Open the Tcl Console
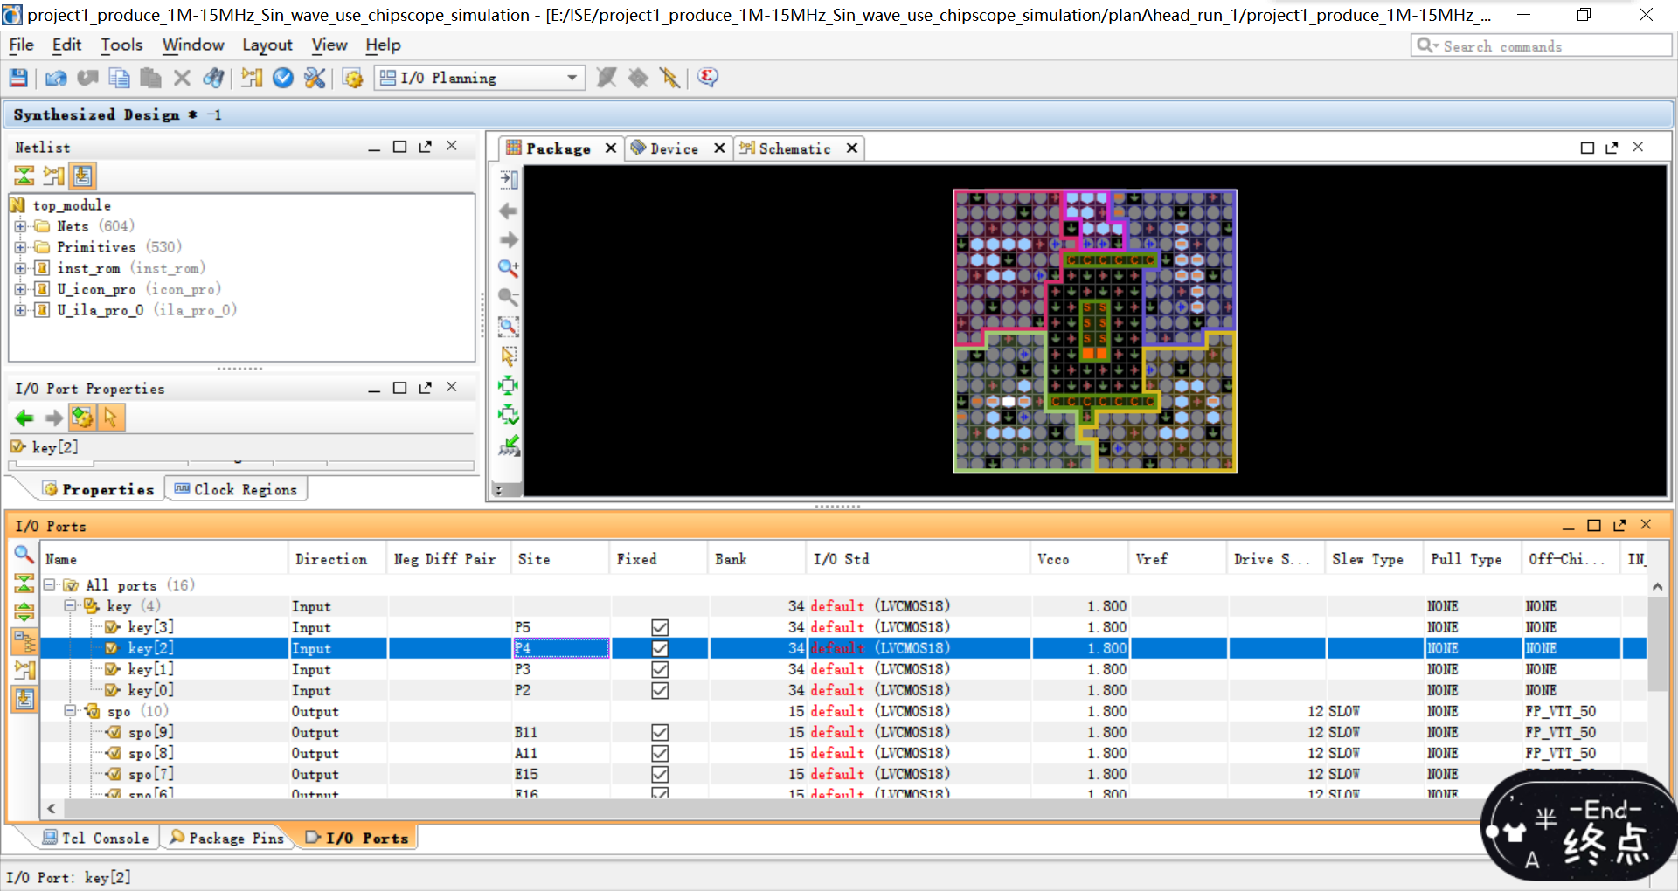The width and height of the screenshot is (1678, 891). point(96,837)
